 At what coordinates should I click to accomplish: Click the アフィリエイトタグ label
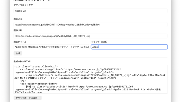(23, 5)
